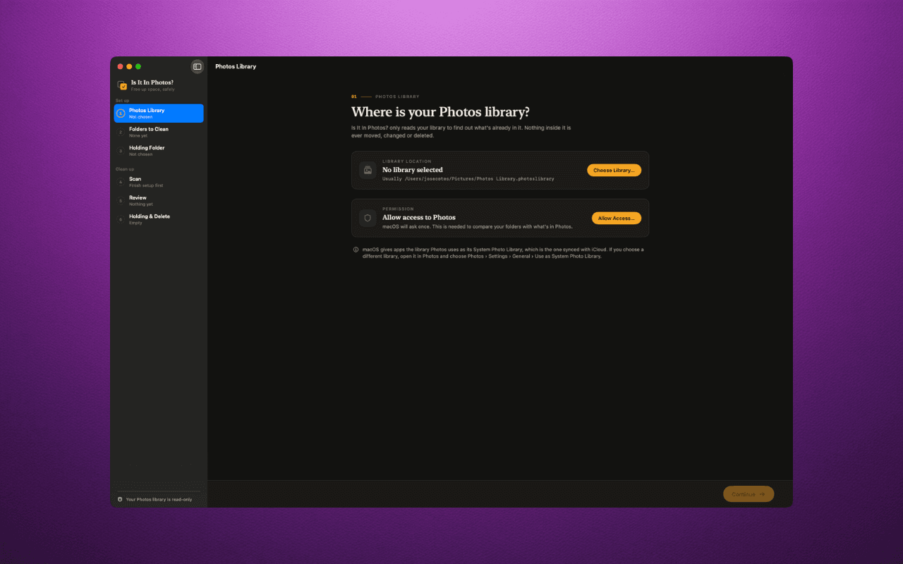The width and height of the screenshot is (903, 564).
Task: Toggle the sidebar with the sidebar icon
Action: pos(198,66)
